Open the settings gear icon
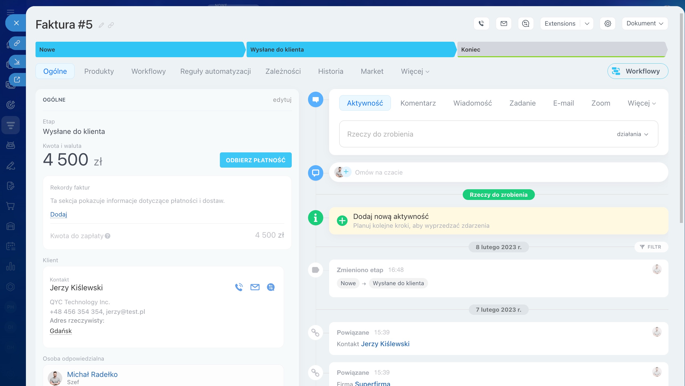Screen dimensions: 685x386 608,24
